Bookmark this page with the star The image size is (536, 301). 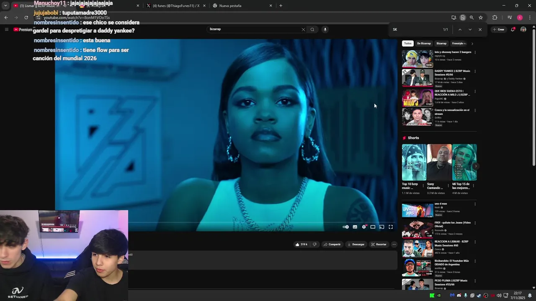tap(481, 18)
